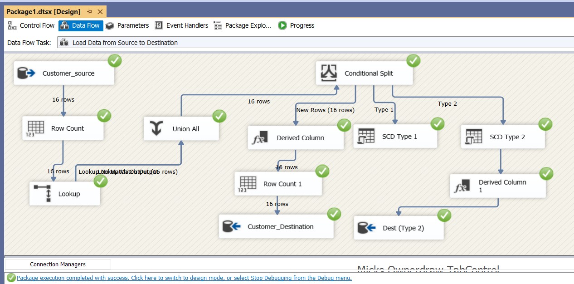Click the package execution completed link
Screen dimensions: 574x284
[184, 278]
